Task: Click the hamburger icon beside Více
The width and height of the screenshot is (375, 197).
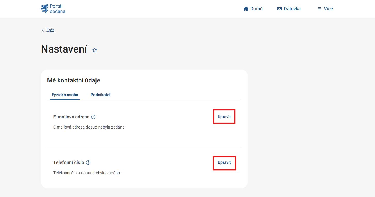Action: coord(319,9)
